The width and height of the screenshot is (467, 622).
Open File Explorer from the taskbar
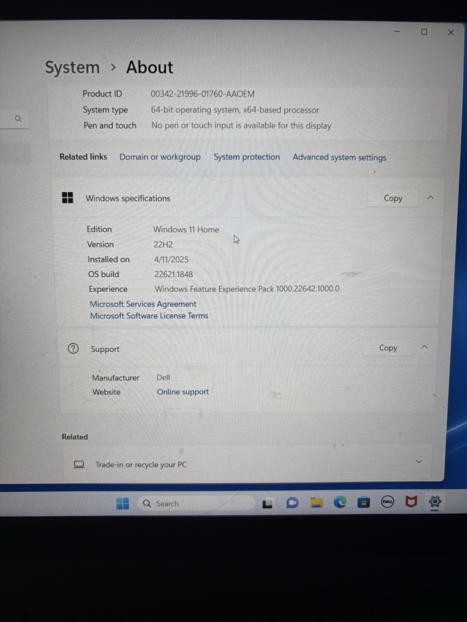(316, 503)
